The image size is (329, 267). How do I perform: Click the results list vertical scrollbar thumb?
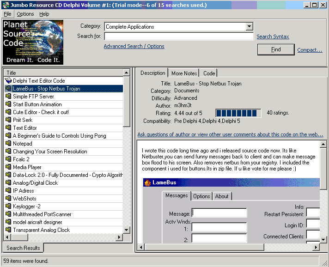click(x=126, y=102)
